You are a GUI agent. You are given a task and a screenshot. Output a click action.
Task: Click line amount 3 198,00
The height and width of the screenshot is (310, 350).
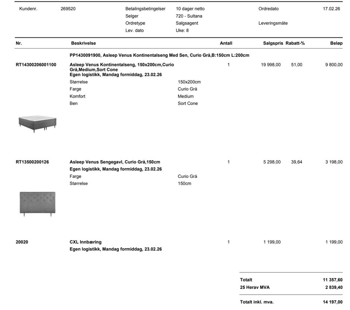(334, 162)
